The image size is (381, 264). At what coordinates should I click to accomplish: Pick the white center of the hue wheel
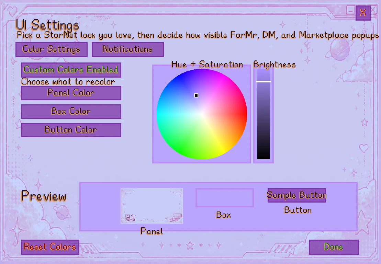pyautogui.click(x=202, y=114)
